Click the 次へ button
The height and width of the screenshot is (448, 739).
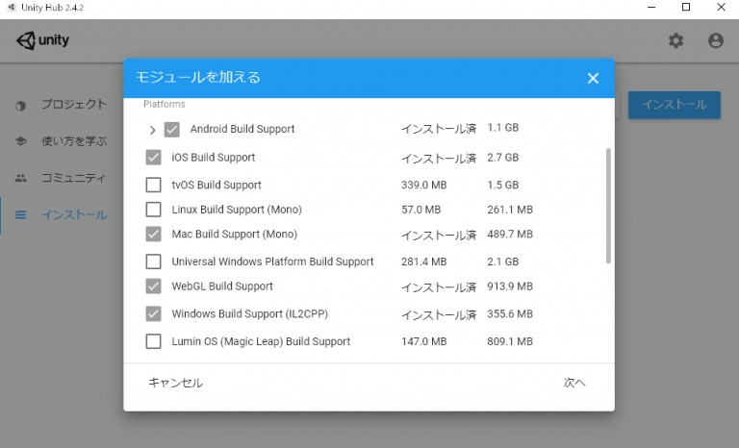[574, 383]
